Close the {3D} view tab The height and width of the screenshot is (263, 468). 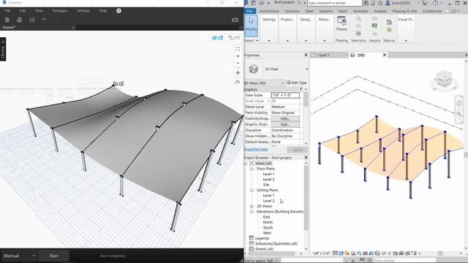click(x=385, y=56)
